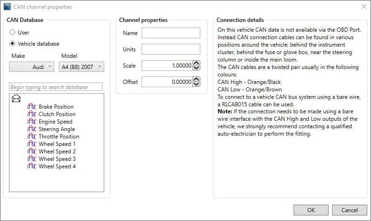The height and width of the screenshot is (221, 371).
Task: Select the Engine Speed channel
Action: [x=55, y=121]
